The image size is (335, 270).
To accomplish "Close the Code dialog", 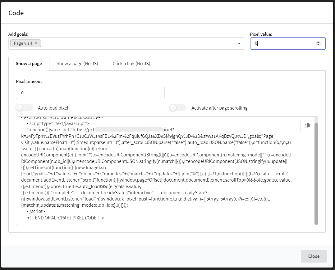I will tap(314, 256).
